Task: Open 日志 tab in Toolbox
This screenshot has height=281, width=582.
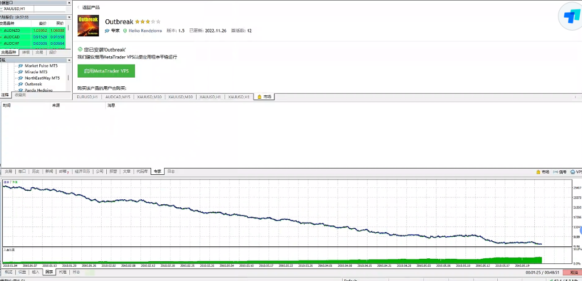Action: point(171,171)
